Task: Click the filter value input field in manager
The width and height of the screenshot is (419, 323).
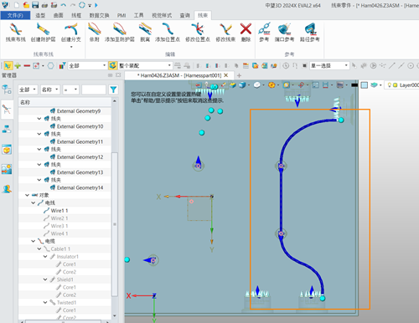Action: 94,90
